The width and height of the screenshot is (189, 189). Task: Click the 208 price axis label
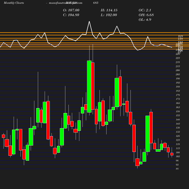tap(178, 70)
